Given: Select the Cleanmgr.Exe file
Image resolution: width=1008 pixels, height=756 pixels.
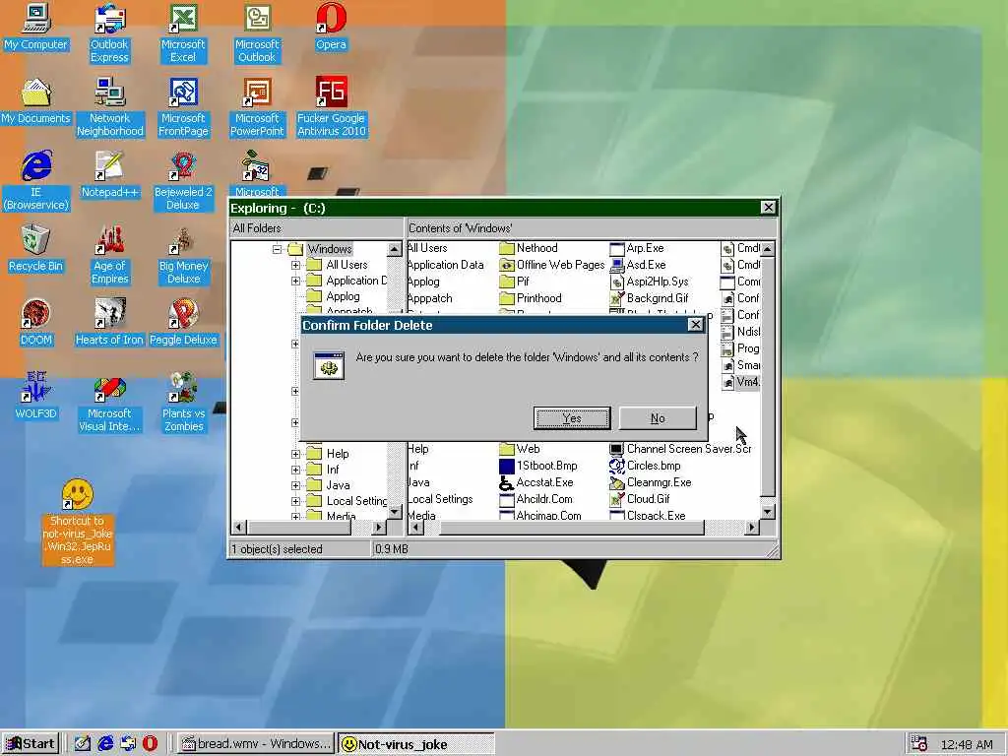Looking at the screenshot, I should pos(650,482).
